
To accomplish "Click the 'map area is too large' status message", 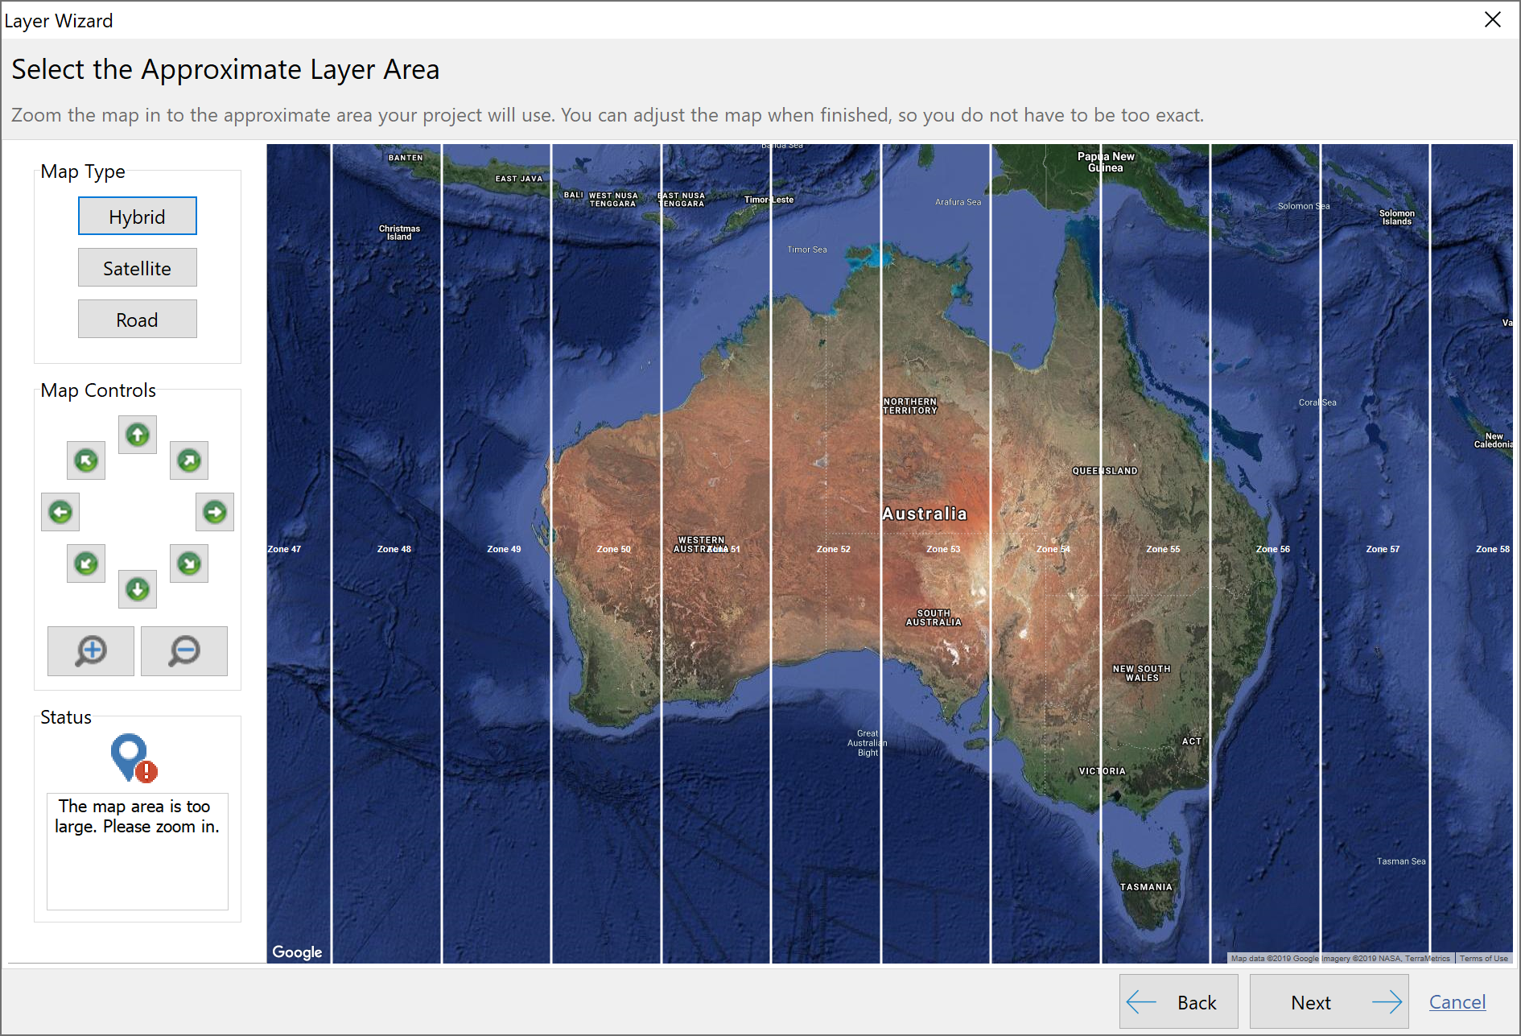I will pyautogui.click(x=137, y=816).
